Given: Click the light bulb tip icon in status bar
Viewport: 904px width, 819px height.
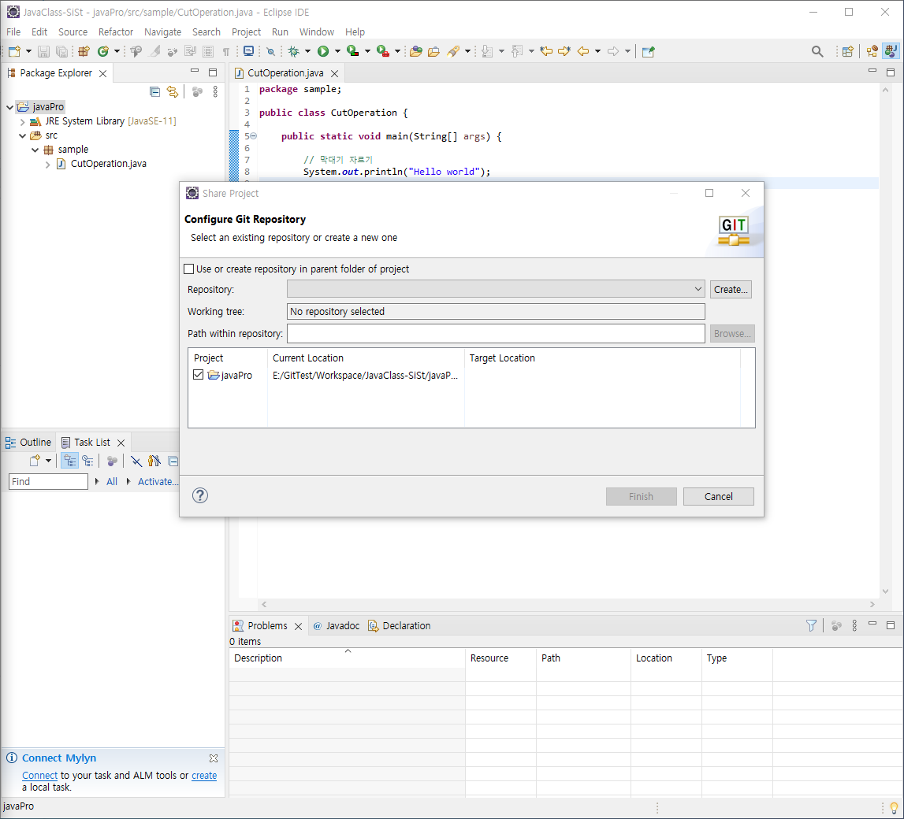Looking at the screenshot, I should [894, 807].
